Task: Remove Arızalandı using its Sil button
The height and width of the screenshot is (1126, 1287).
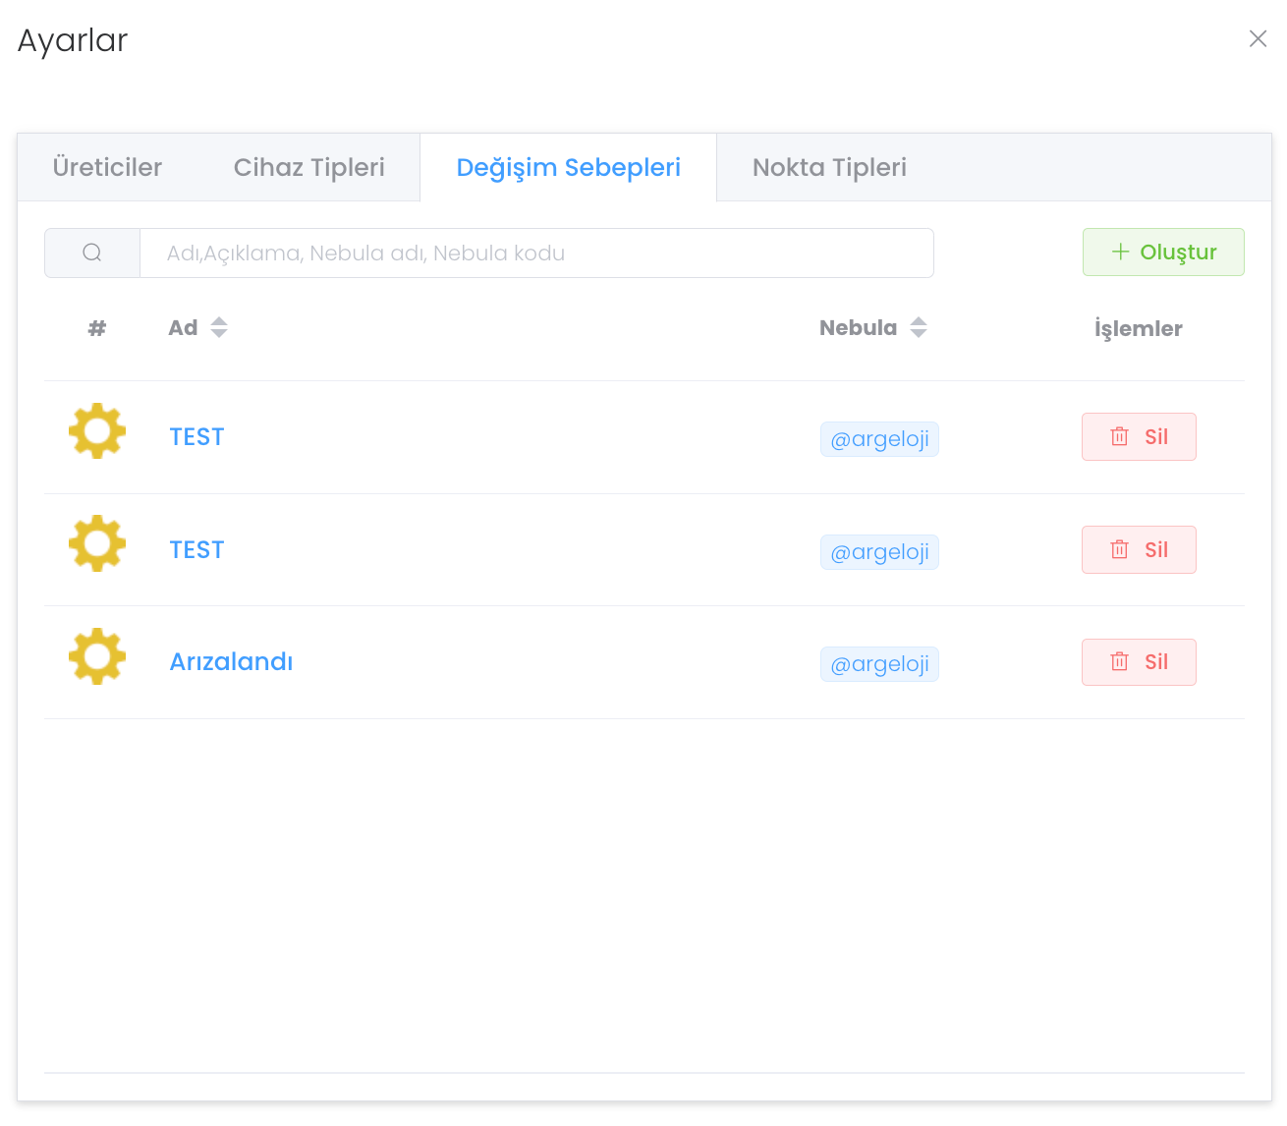Action: coord(1139,662)
